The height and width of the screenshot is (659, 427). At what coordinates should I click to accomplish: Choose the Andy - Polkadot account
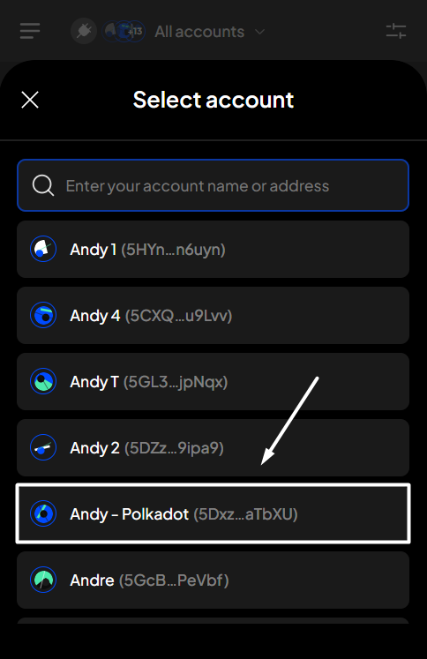(x=213, y=513)
